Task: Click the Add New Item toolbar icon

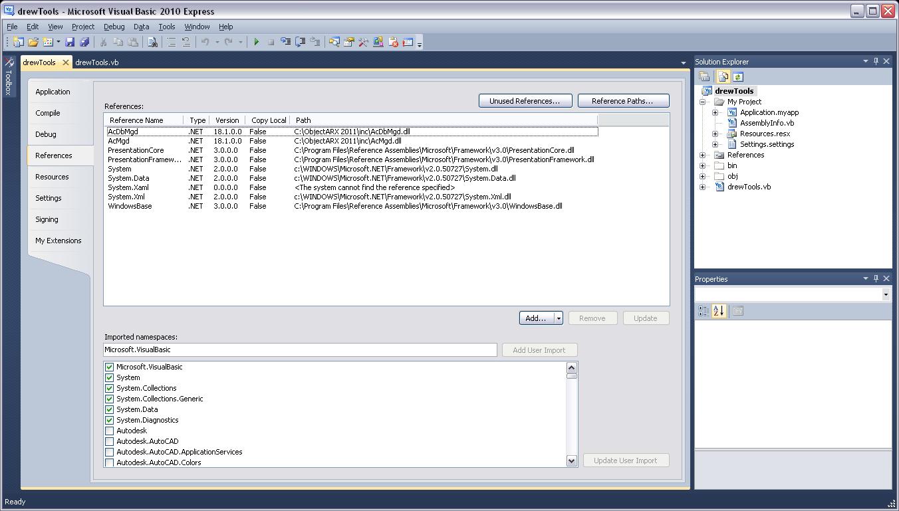Action: click(x=48, y=42)
